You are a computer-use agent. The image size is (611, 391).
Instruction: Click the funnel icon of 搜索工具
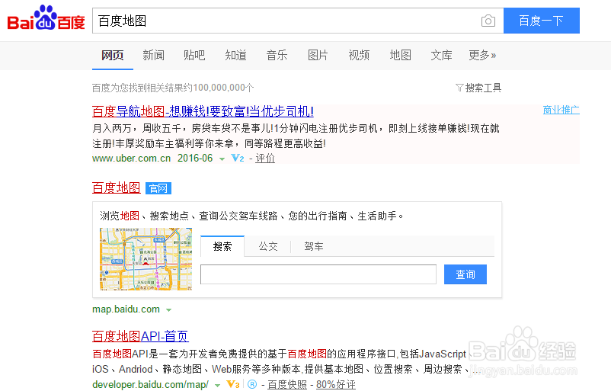click(x=459, y=88)
